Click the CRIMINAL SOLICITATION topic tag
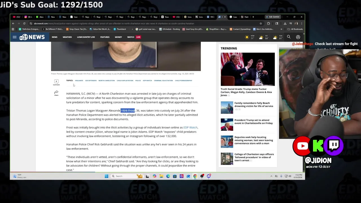Image resolution: width=361 pixels, height=203 pixels. coord(163,81)
